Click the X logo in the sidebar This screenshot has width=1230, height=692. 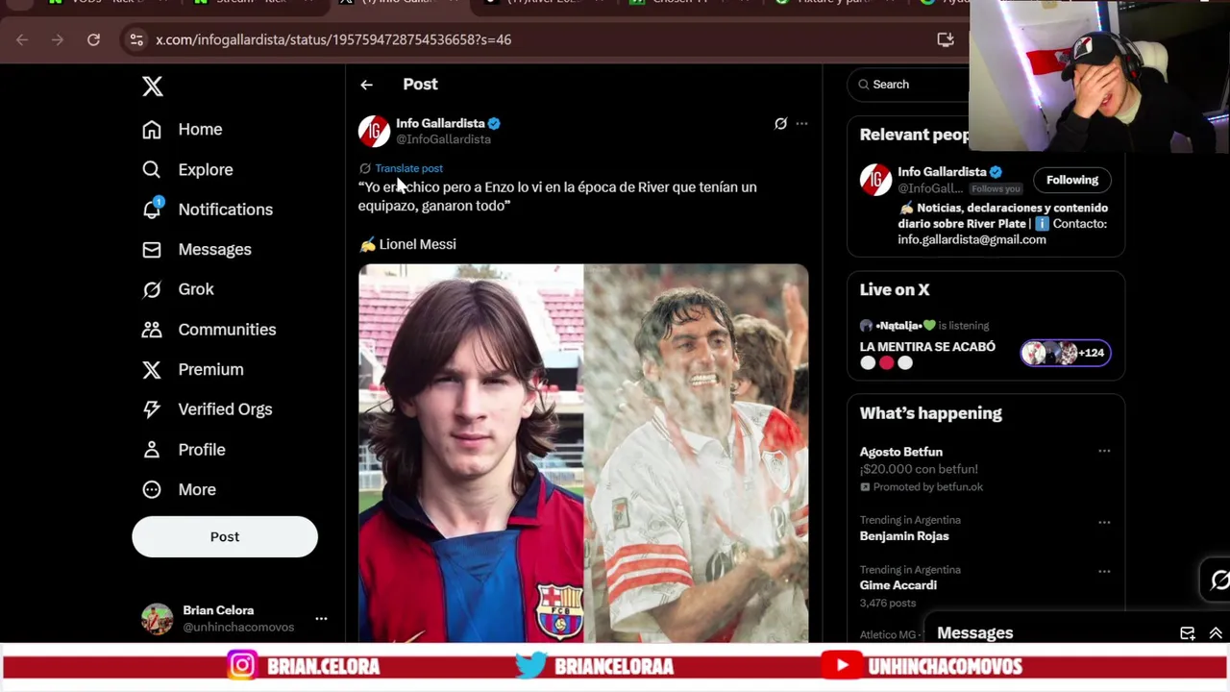(x=152, y=86)
